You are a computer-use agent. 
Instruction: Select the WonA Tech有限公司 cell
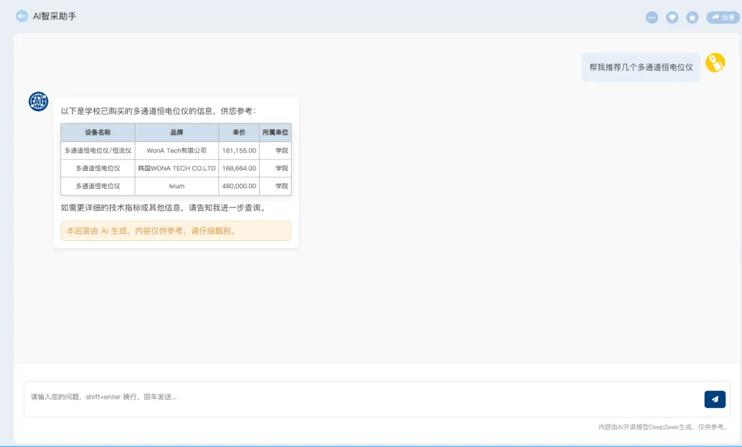pos(177,150)
